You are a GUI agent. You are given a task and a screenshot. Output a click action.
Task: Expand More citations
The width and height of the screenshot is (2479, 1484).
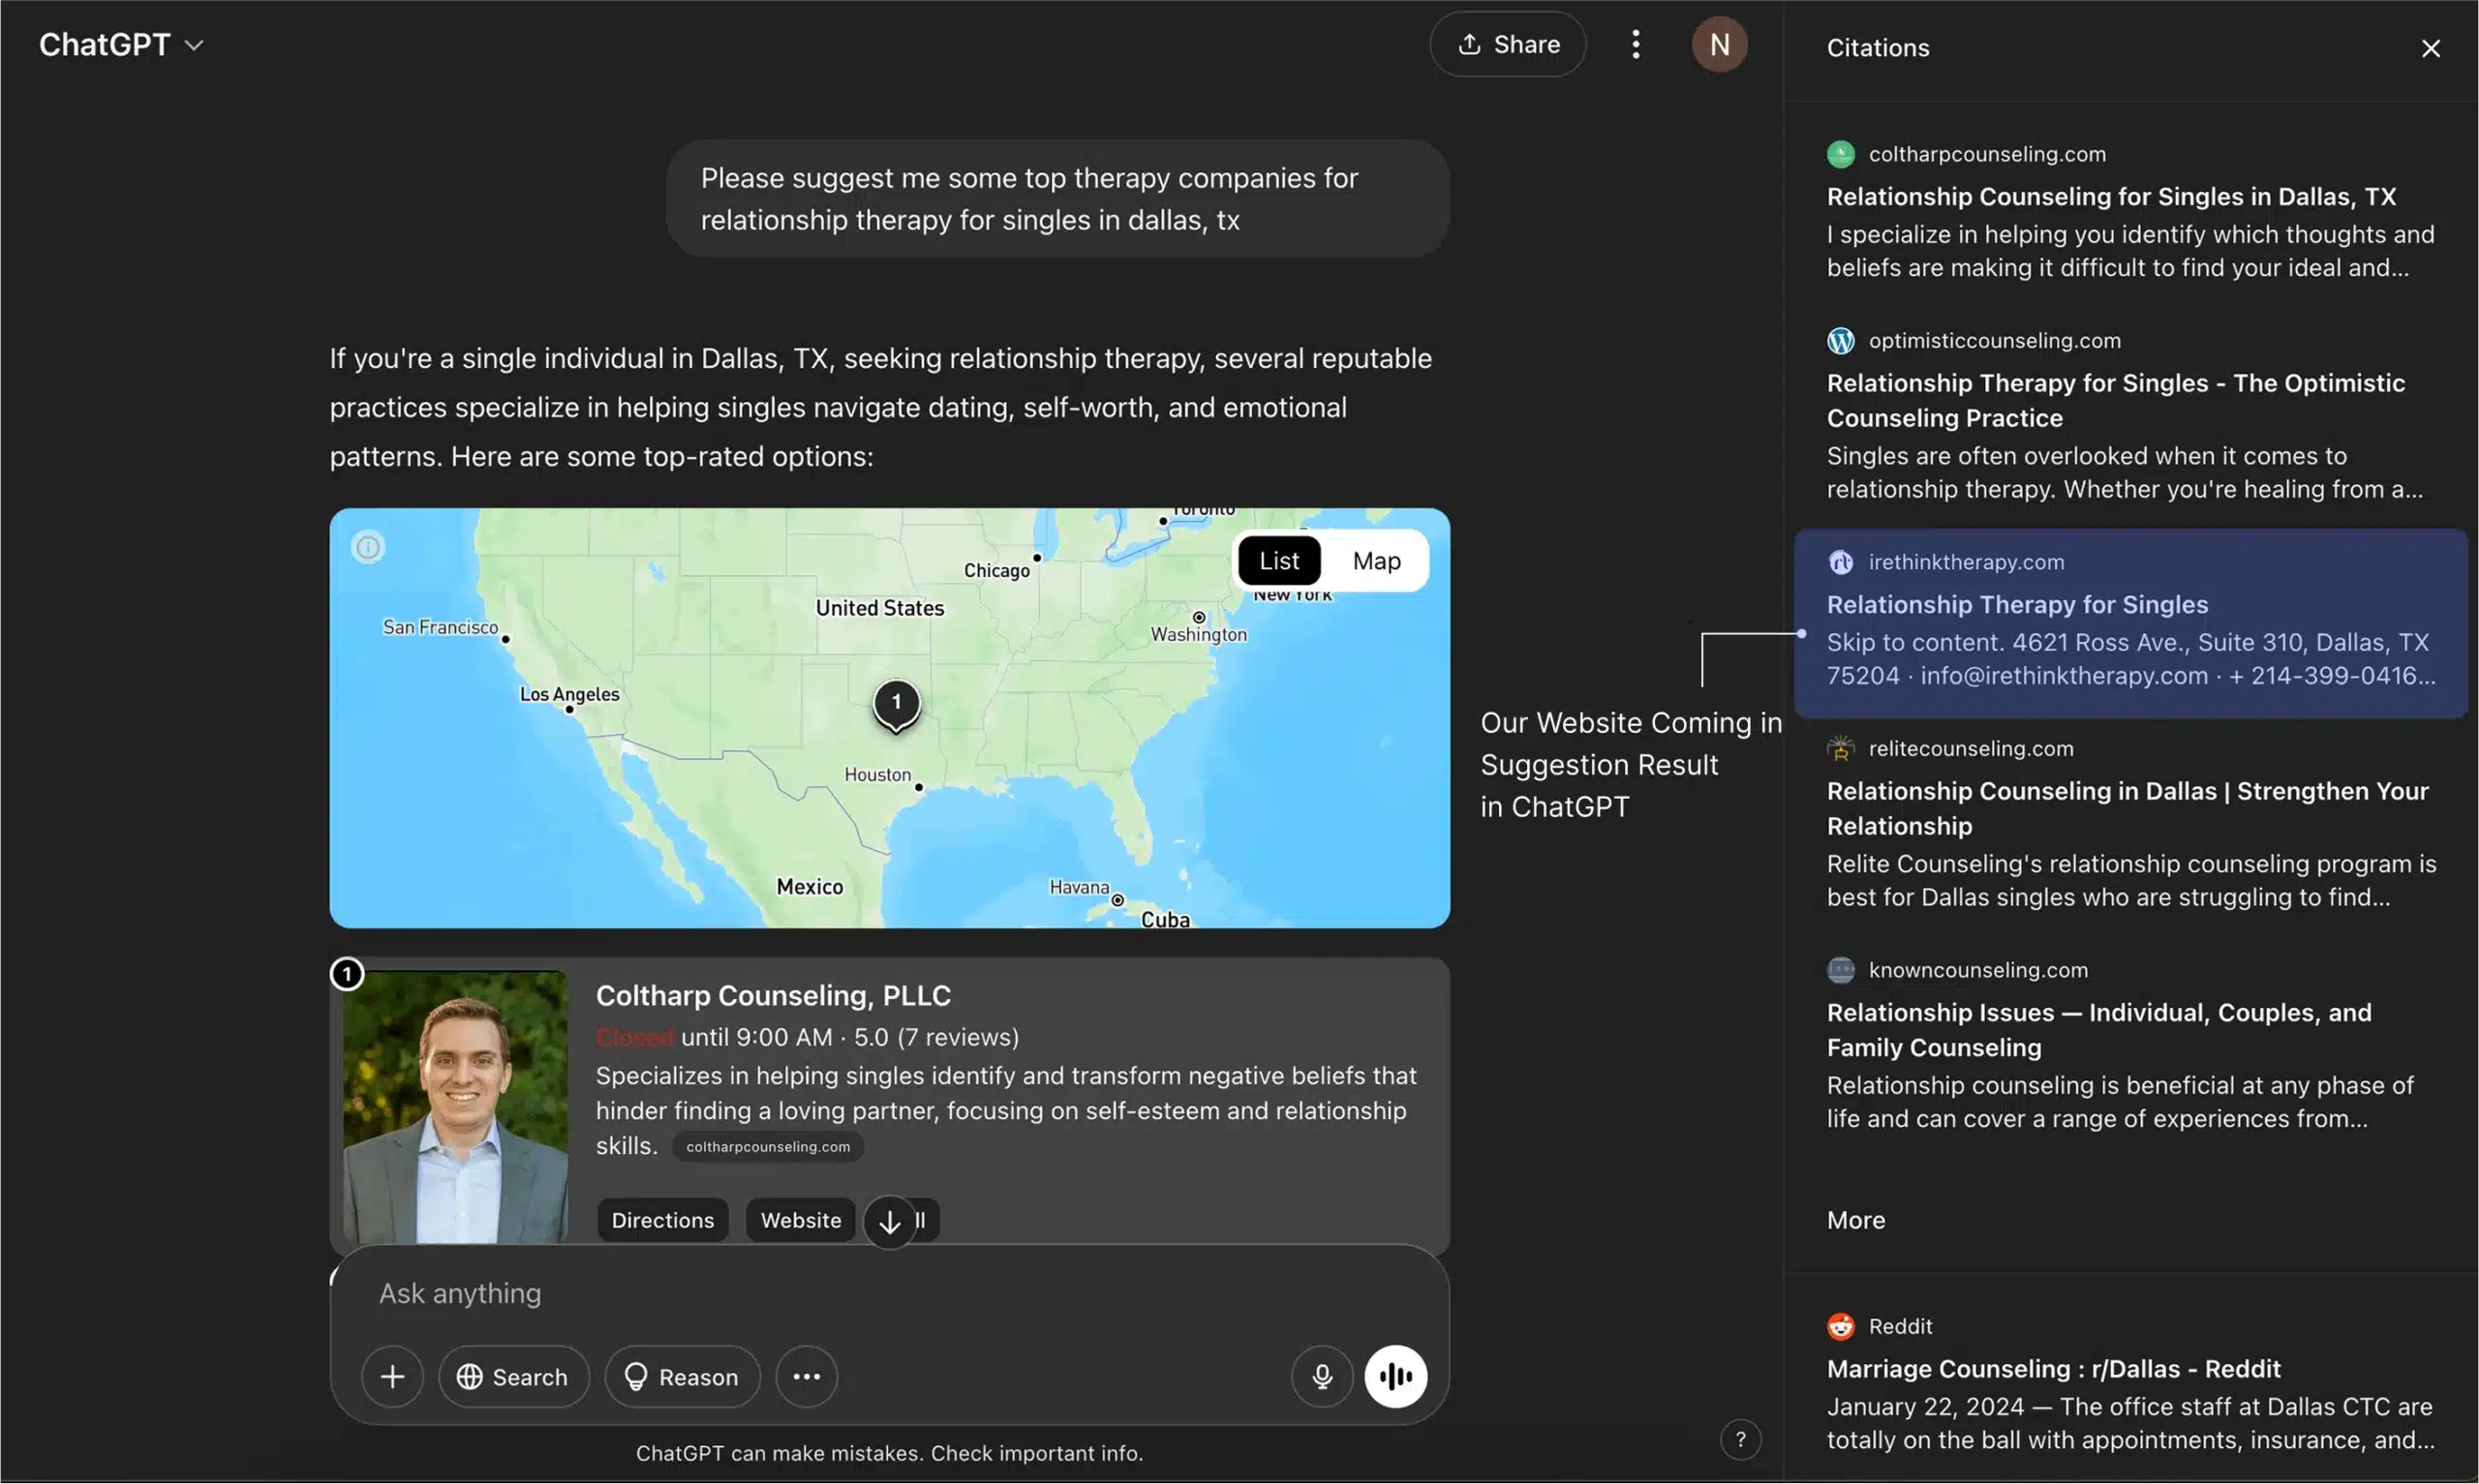point(1856,1220)
